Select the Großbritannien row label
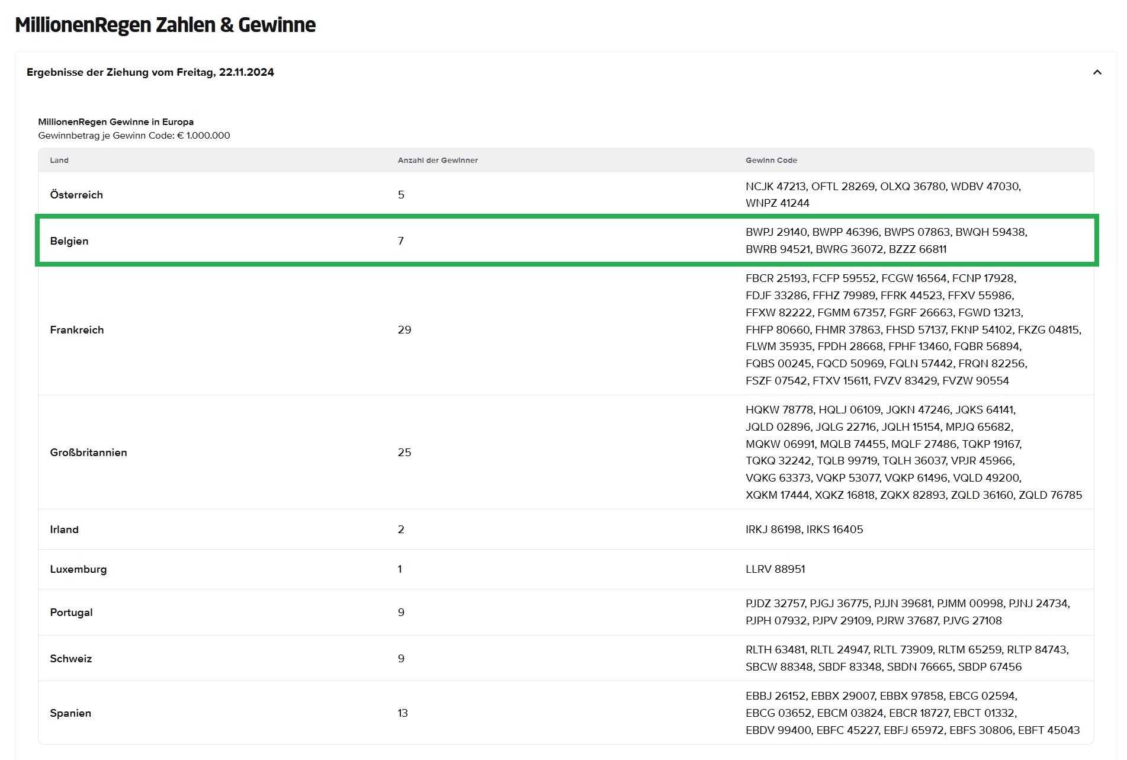The height and width of the screenshot is (760, 1127). pos(89,453)
